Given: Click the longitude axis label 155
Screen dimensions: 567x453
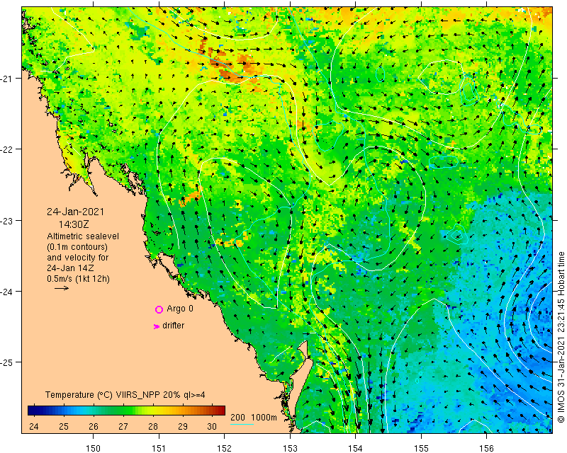Looking at the screenshot, I should pyautogui.click(x=421, y=448).
